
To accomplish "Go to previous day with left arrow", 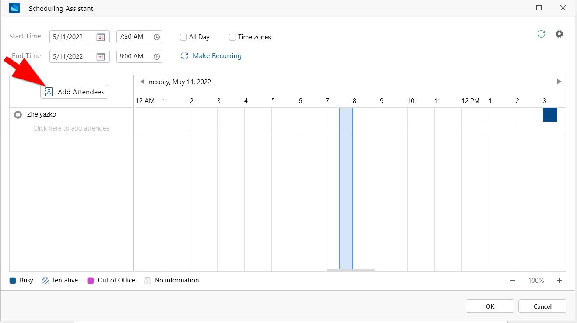I will pyautogui.click(x=142, y=82).
